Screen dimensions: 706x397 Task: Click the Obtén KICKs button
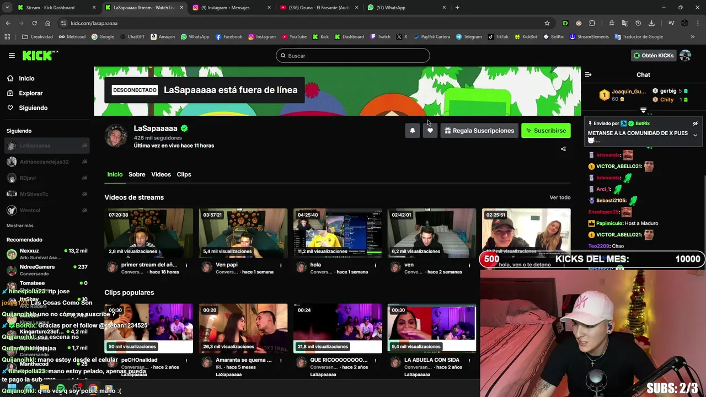pyautogui.click(x=654, y=56)
